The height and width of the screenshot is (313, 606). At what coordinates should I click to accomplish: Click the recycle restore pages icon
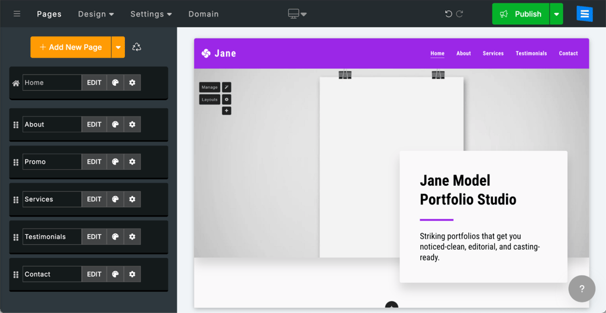pyautogui.click(x=137, y=47)
